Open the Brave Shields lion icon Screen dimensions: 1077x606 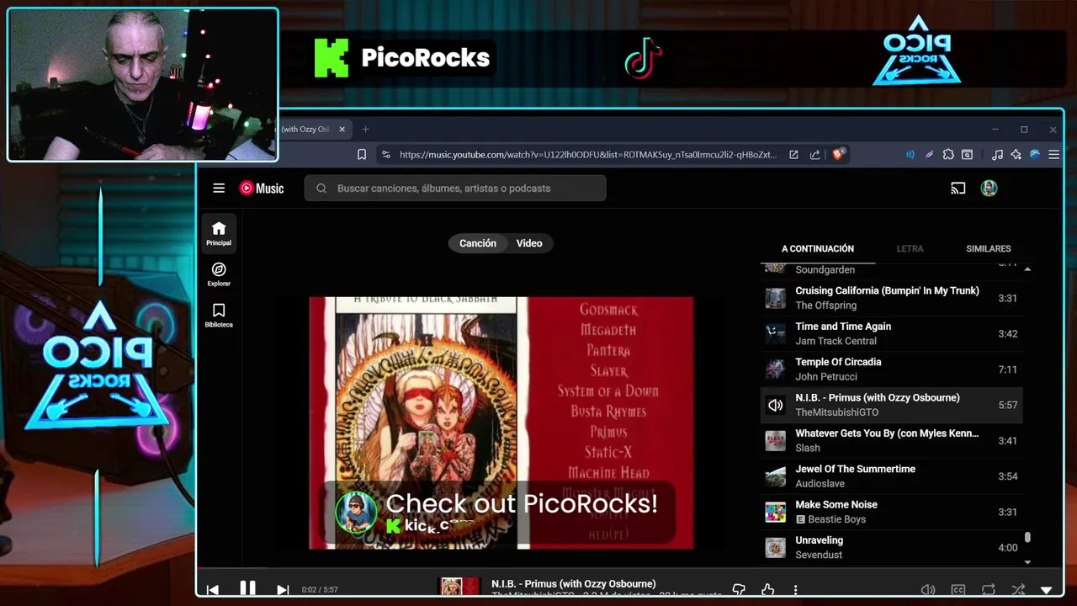838,155
